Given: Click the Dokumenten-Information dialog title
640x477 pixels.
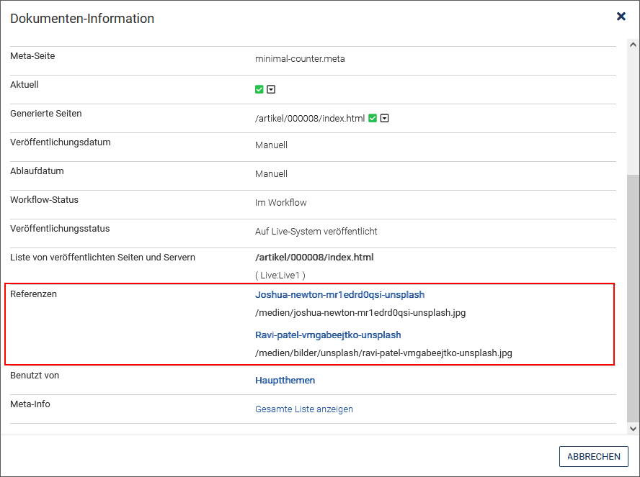Looking at the screenshot, I should pos(82,18).
